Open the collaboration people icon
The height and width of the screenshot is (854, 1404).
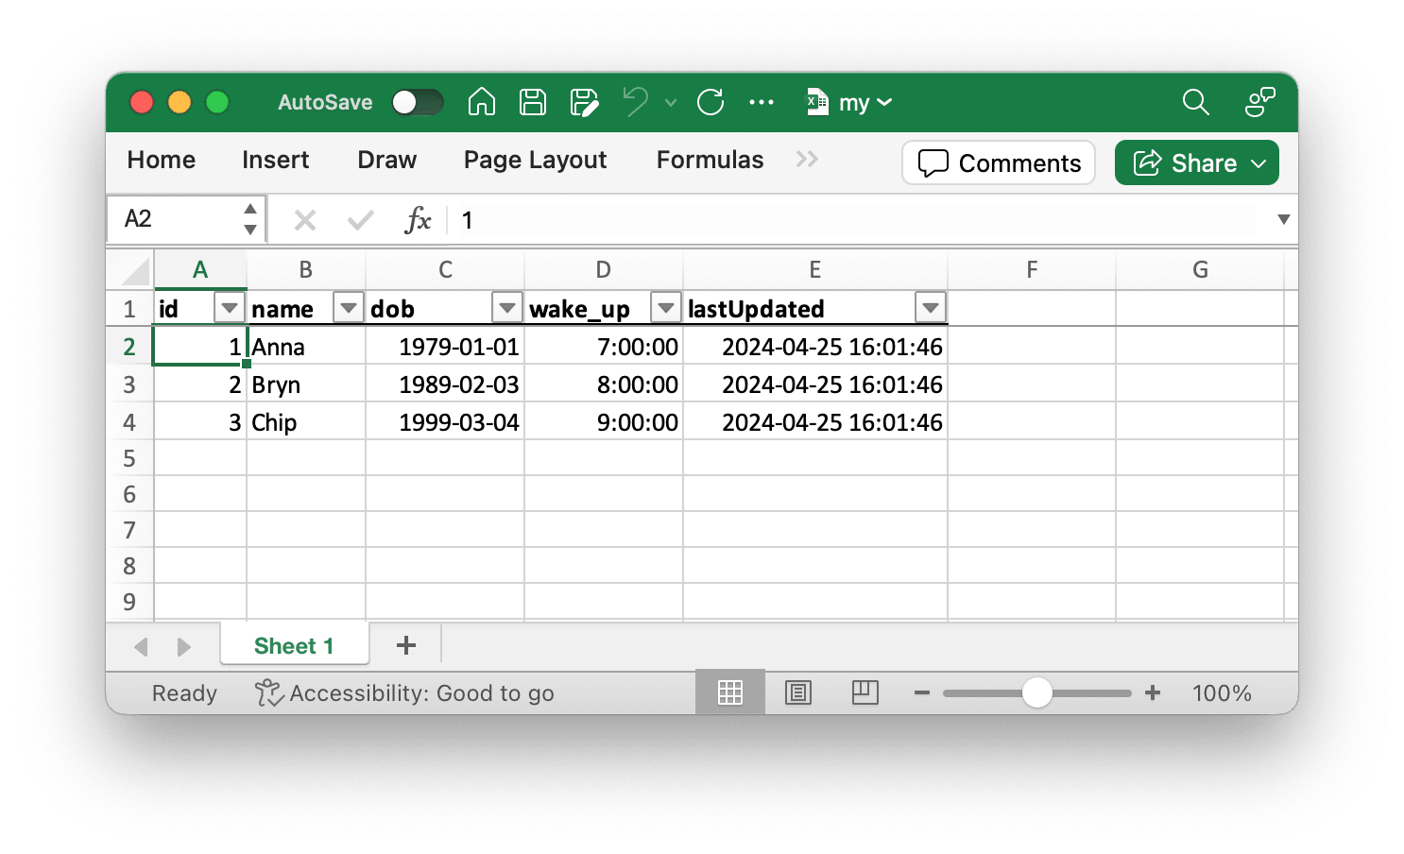click(1259, 102)
